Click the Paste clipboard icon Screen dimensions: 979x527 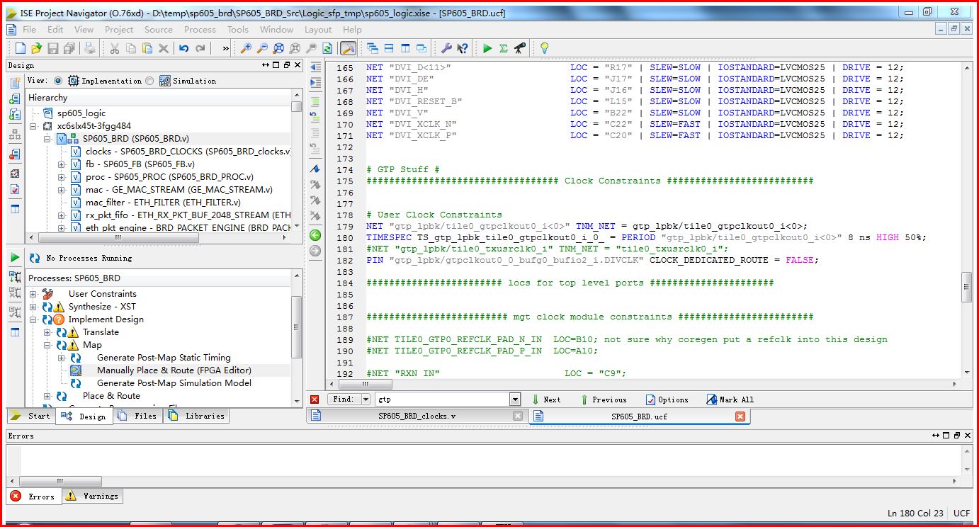147,48
